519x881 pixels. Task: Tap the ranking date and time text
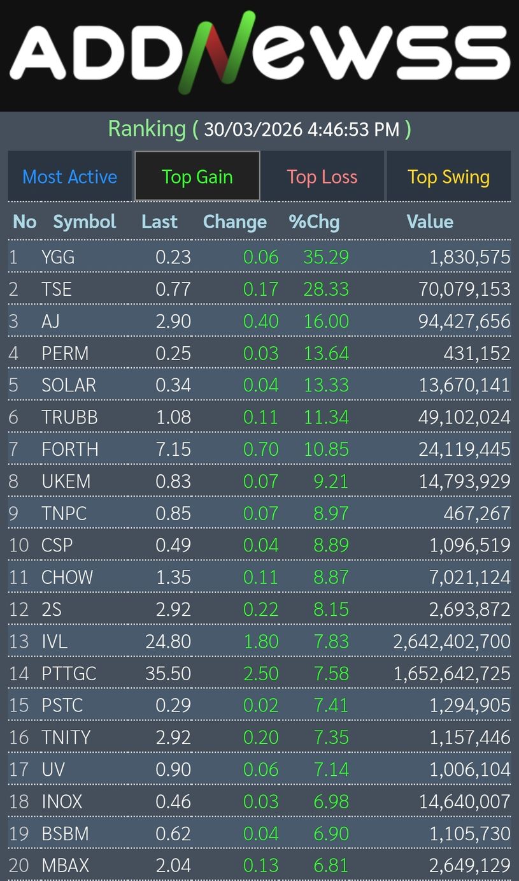[302, 129]
